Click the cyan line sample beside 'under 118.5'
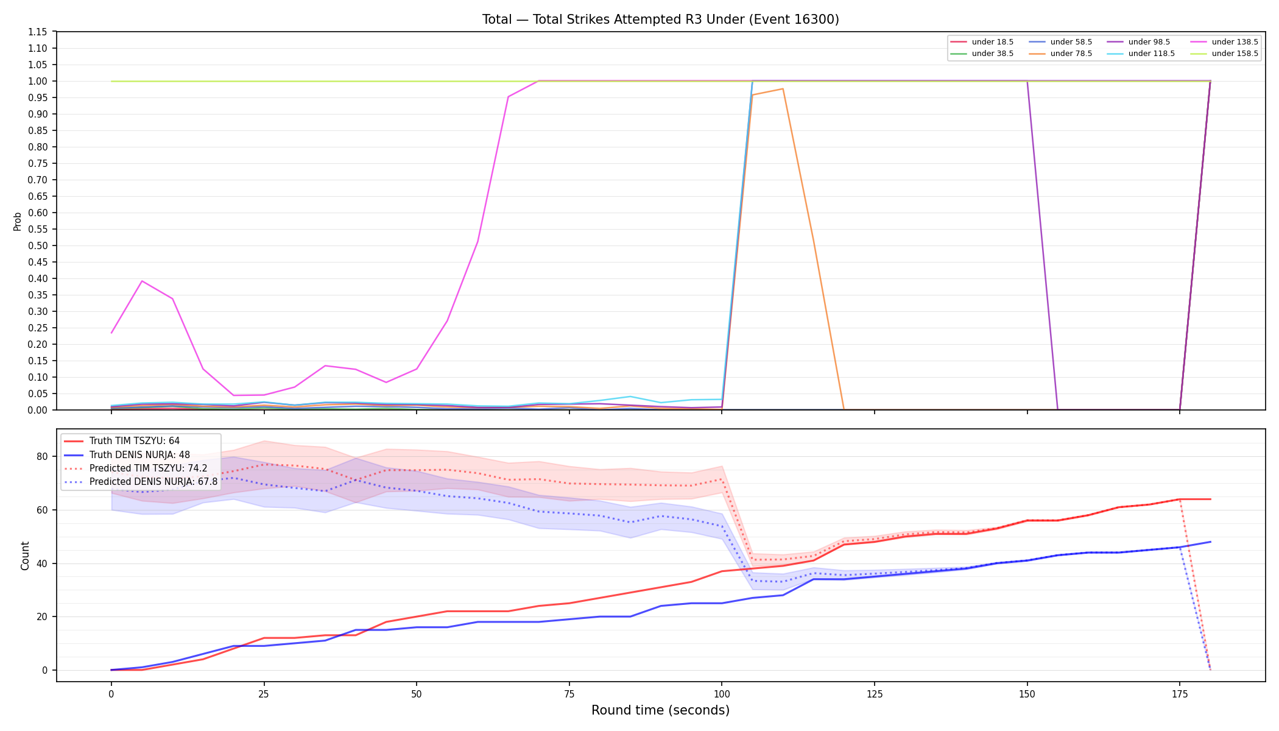This screenshot has width=1279, height=731. (x=1115, y=54)
